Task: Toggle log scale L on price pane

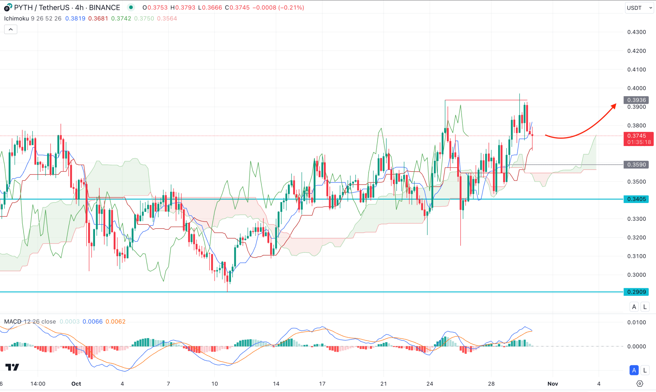Action: (645, 307)
